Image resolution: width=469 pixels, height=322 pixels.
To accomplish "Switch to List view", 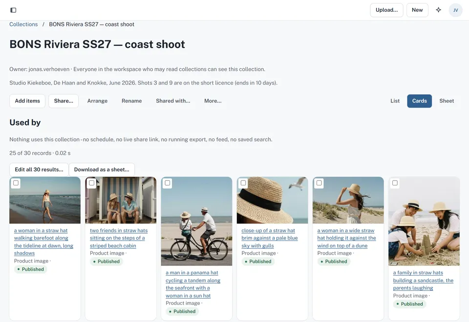I will (395, 101).
